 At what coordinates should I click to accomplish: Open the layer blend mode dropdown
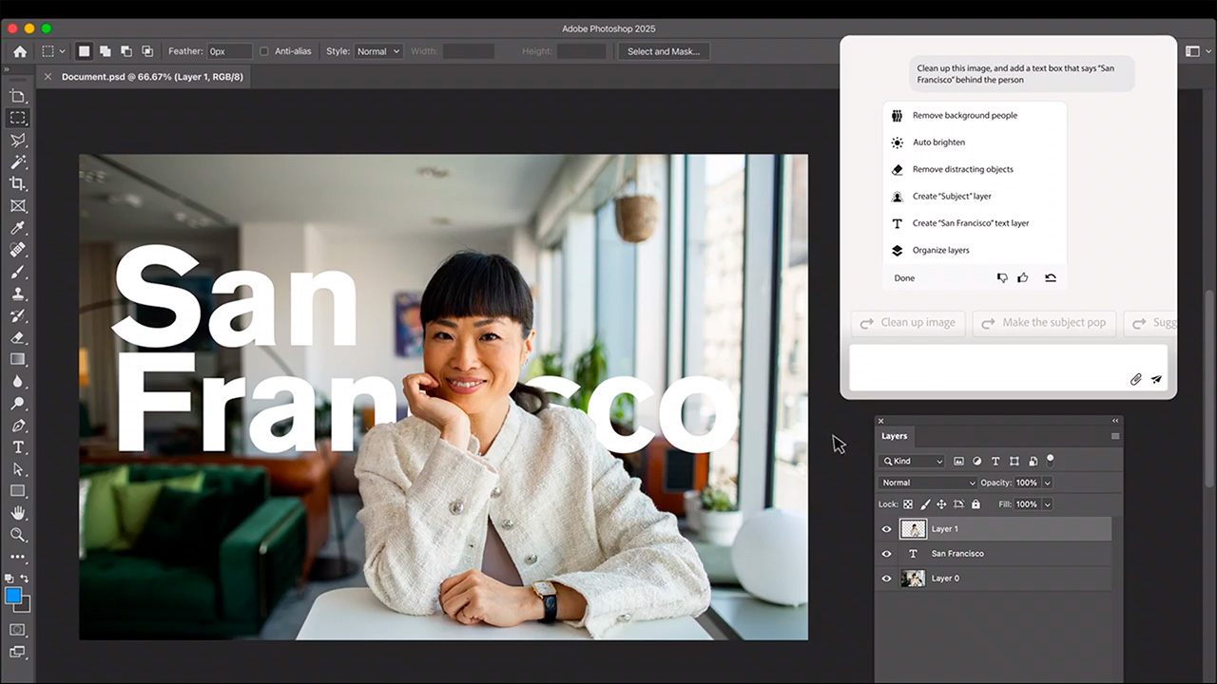(927, 483)
